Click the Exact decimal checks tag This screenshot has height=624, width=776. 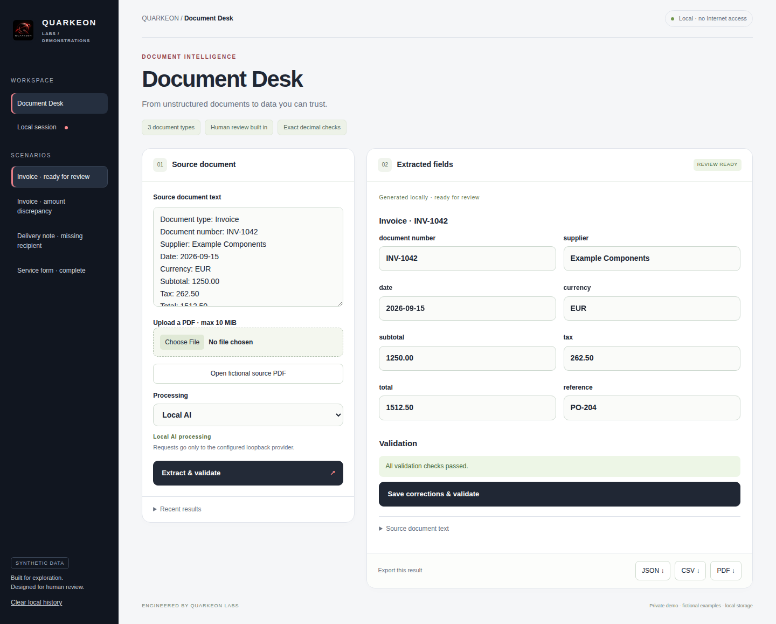coord(312,128)
